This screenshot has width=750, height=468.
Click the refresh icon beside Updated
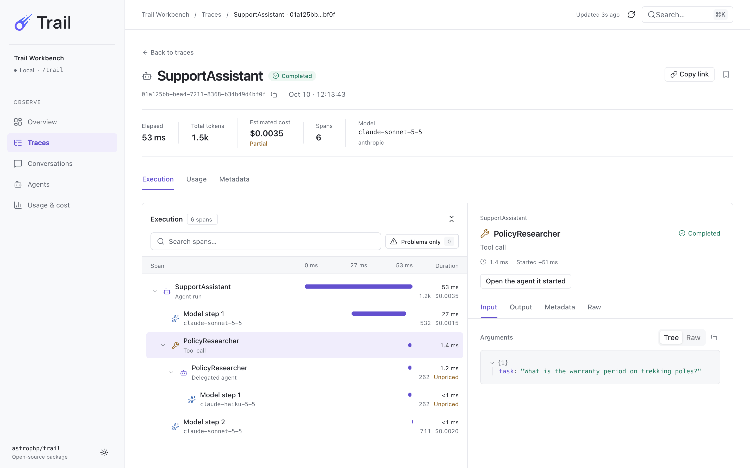[x=631, y=15]
